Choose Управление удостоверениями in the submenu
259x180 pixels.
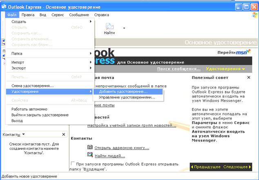[x=128, y=97]
